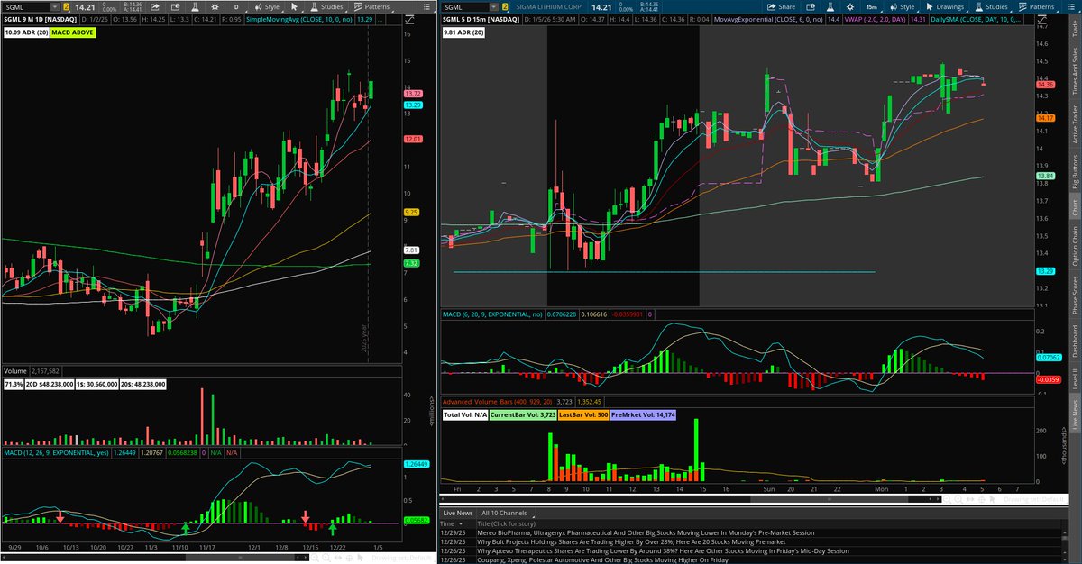The width and height of the screenshot is (1082, 564).
Task: Open Option Chain sidebar tab
Action: tap(1073, 246)
